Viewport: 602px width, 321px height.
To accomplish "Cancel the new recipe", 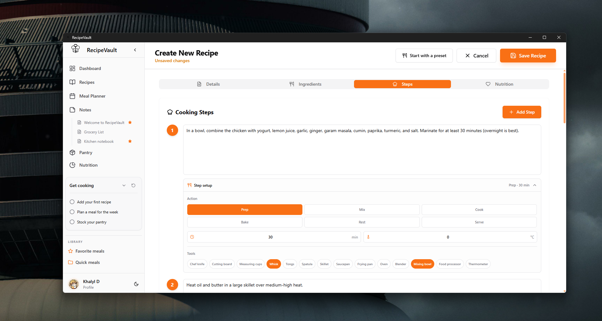I will [476, 56].
